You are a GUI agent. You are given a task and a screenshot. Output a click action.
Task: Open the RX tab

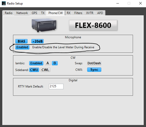pyautogui.click(x=68, y=13)
